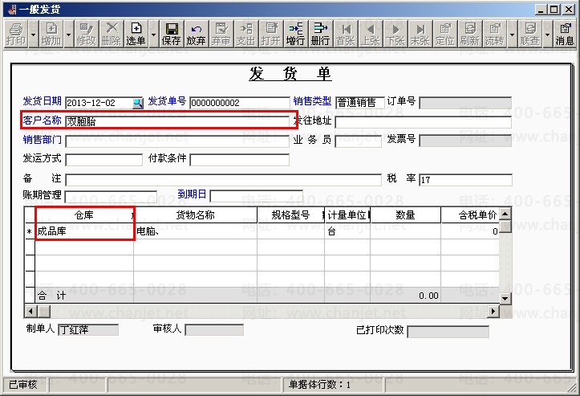Click the 刷新 (Refresh) toolbar icon
Viewport: 580px width, 396px height.
click(x=470, y=34)
